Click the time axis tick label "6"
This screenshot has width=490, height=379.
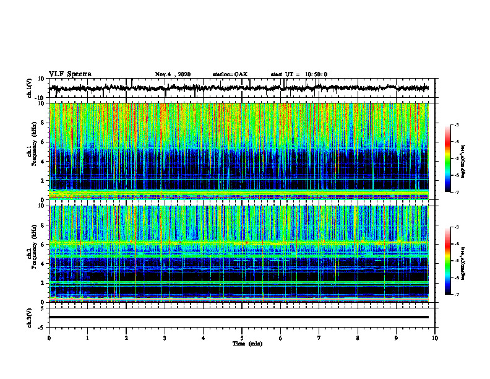(x=280, y=338)
